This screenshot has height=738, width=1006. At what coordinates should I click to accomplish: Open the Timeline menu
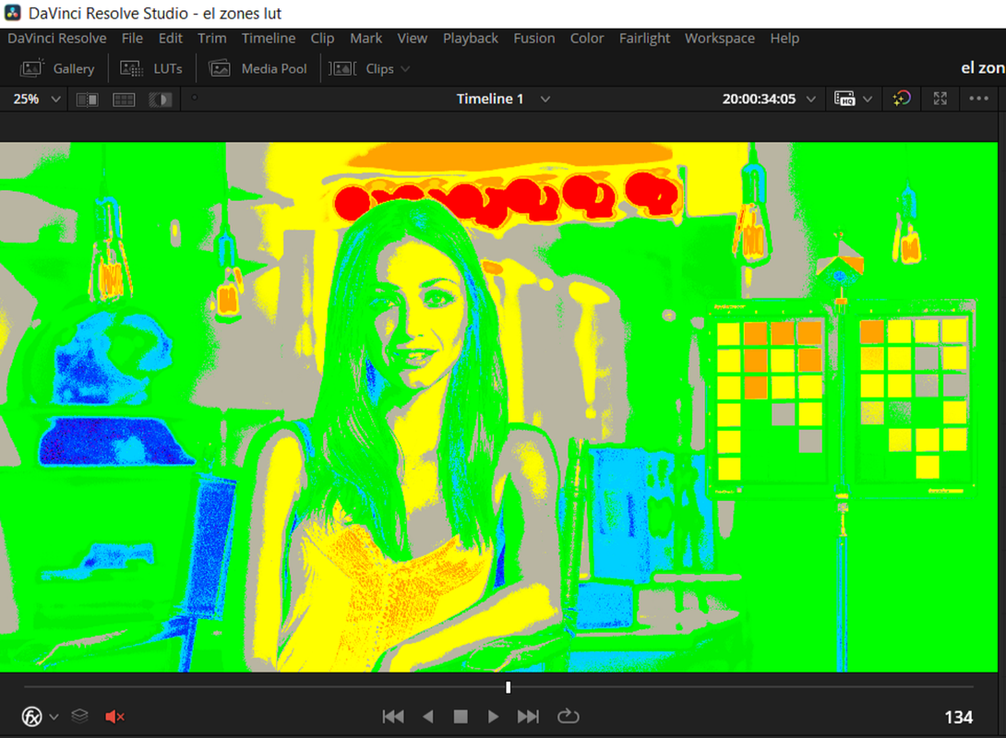pos(269,39)
